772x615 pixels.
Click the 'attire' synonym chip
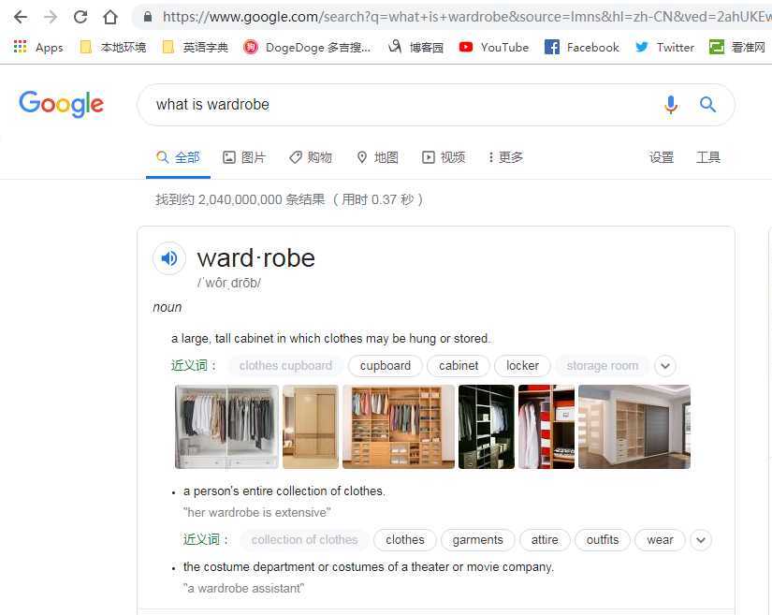click(545, 540)
